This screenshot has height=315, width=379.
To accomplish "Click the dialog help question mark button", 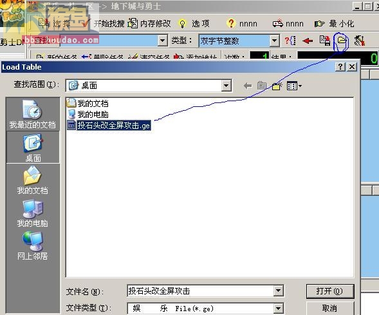I will pyautogui.click(x=340, y=66).
